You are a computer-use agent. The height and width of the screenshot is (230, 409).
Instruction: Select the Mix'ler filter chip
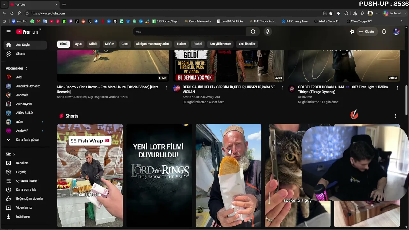click(x=110, y=44)
